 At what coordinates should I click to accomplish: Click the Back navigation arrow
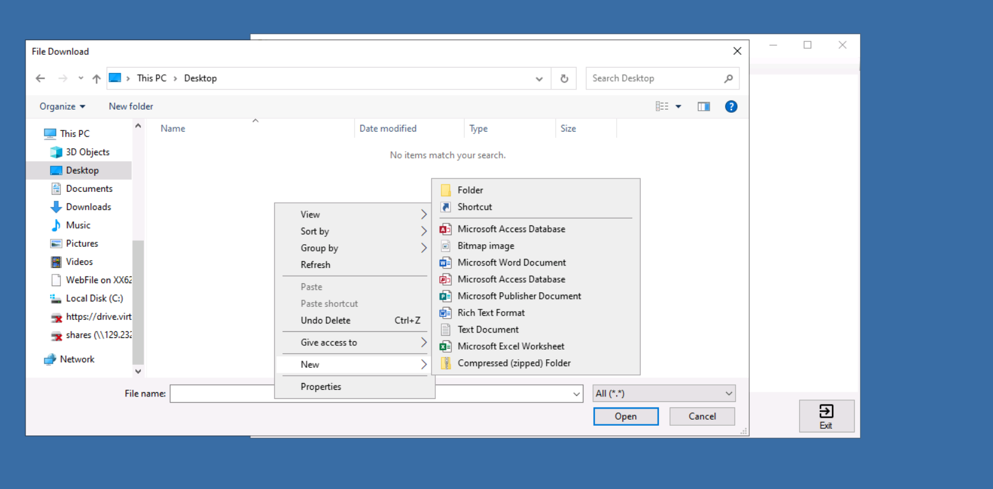pyautogui.click(x=41, y=79)
